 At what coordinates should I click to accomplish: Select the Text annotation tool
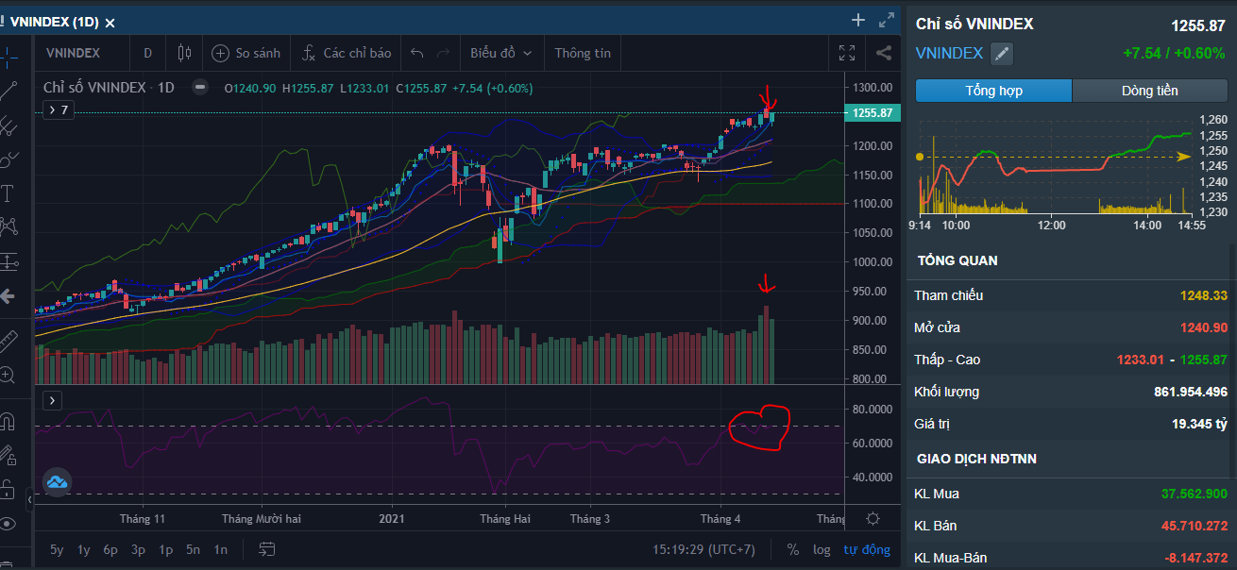tap(8, 193)
